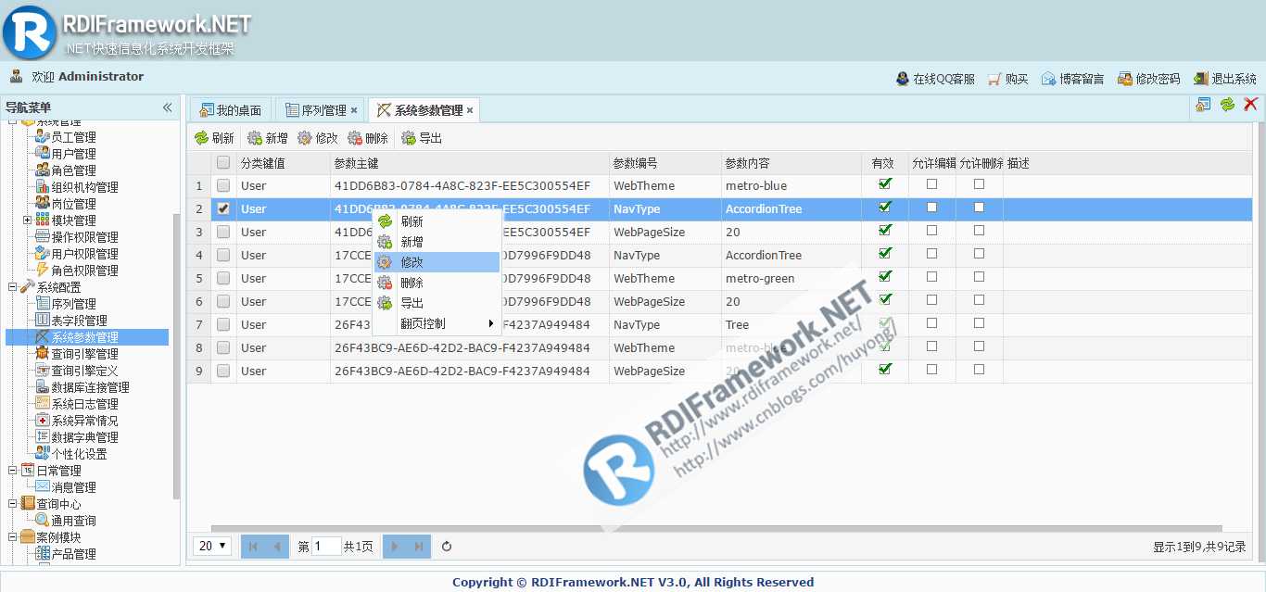The width and height of the screenshot is (1266, 592).
Task: Click the navigation tree vertical scrollbar
Action: coord(177,357)
